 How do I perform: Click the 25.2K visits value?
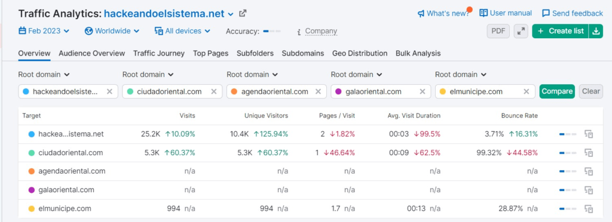click(x=151, y=134)
